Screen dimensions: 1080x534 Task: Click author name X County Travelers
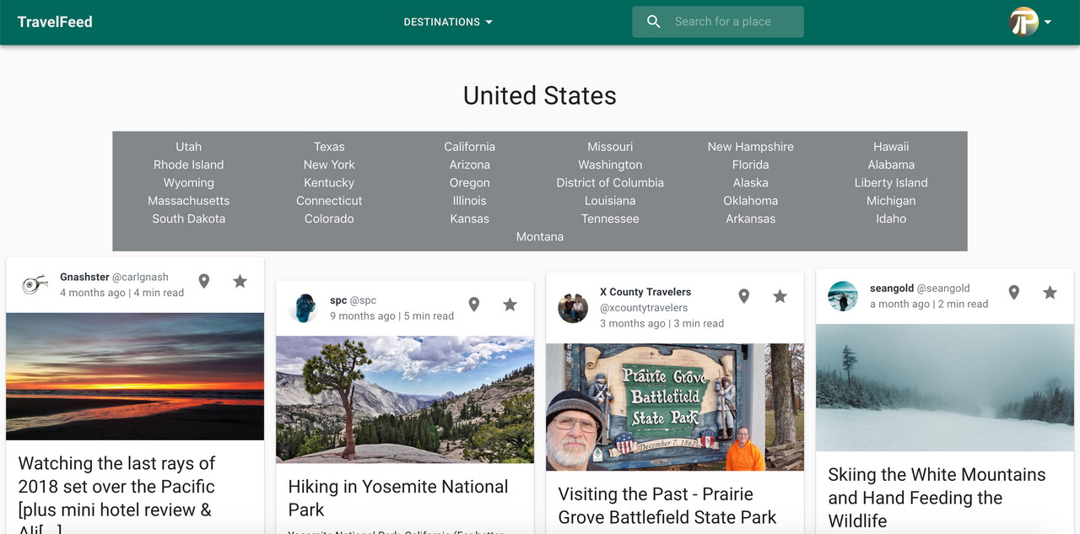pos(645,292)
